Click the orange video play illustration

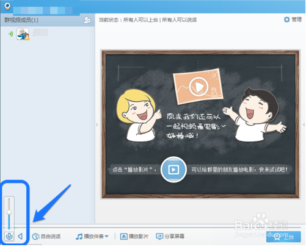[198, 87]
